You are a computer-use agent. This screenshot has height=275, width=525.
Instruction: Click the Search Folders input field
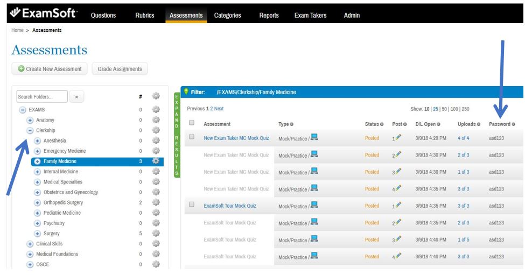coord(42,97)
